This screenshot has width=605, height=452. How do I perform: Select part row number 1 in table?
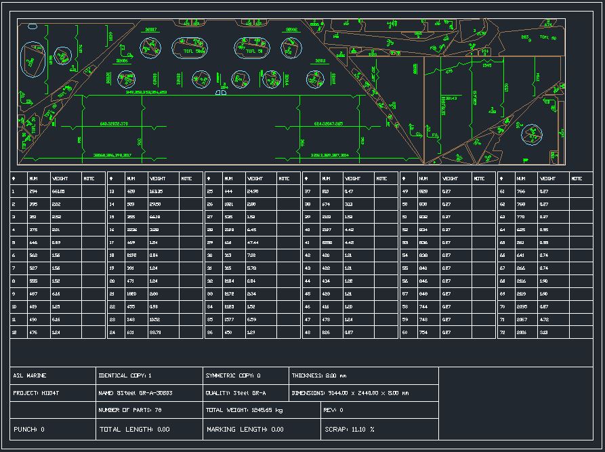click(14, 192)
